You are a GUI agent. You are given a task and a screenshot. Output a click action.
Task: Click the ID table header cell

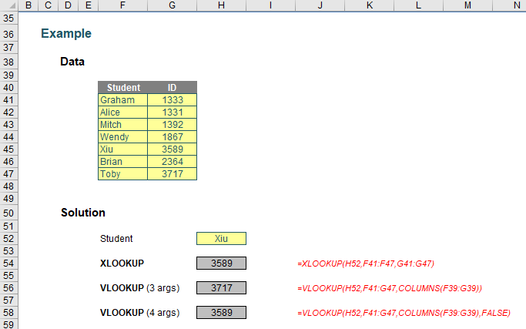pyautogui.click(x=172, y=88)
